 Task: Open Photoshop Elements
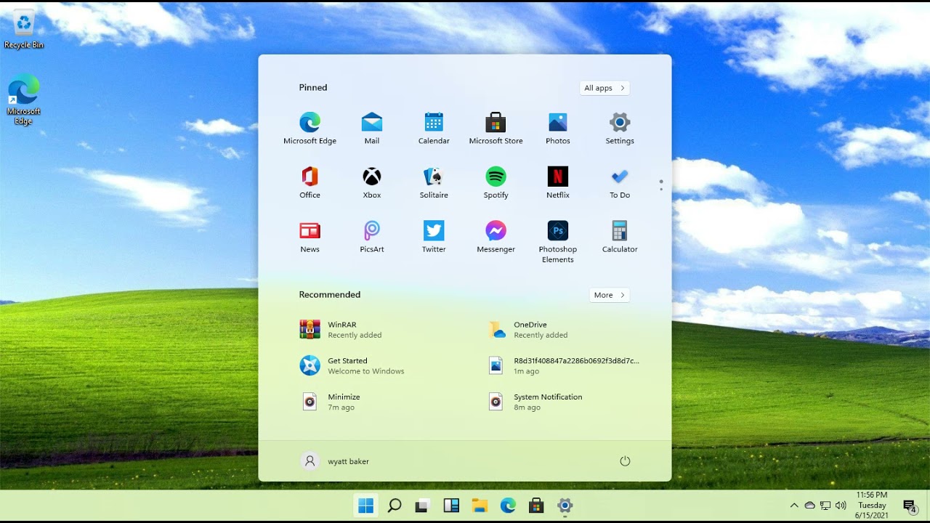(558, 242)
